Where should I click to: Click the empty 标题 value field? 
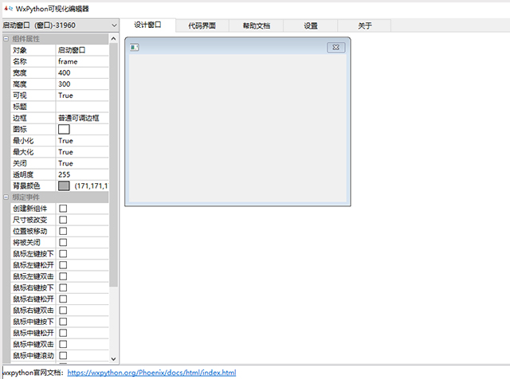click(x=82, y=107)
